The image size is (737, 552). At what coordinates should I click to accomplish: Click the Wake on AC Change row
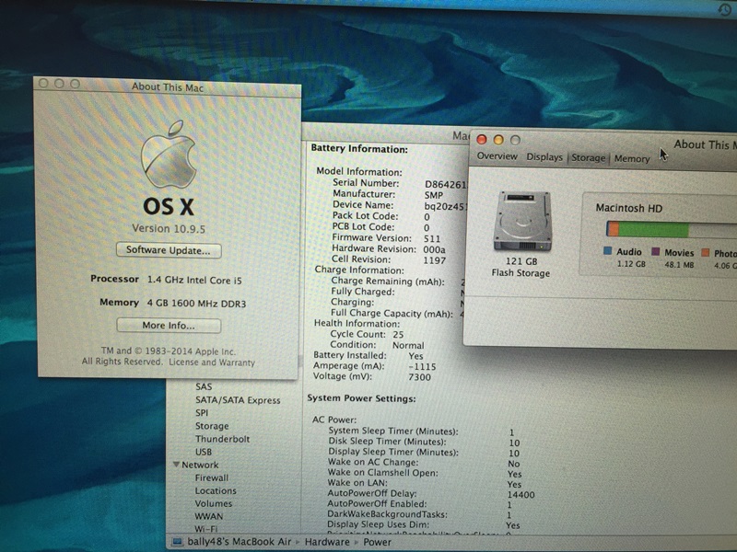coord(424,463)
